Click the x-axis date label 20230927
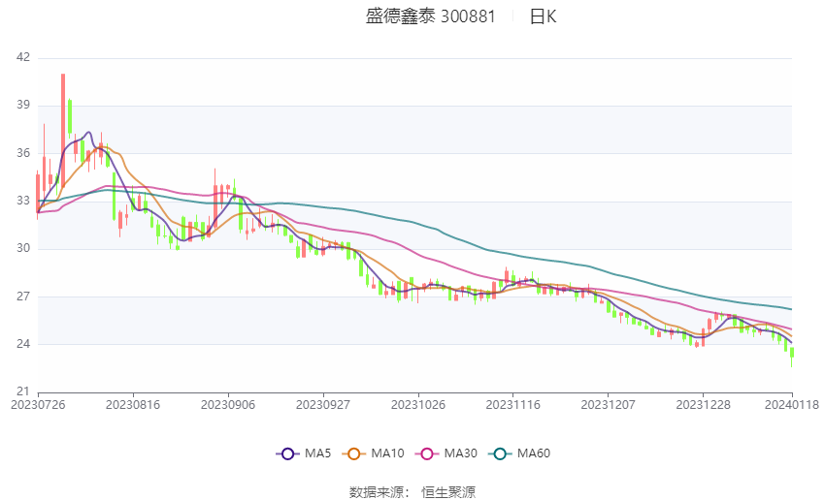Image resolution: width=825 pixels, height=500 pixels. point(323,405)
